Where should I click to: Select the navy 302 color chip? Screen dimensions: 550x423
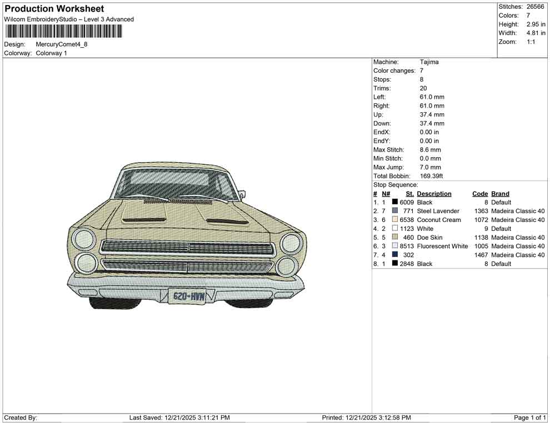[x=397, y=255]
